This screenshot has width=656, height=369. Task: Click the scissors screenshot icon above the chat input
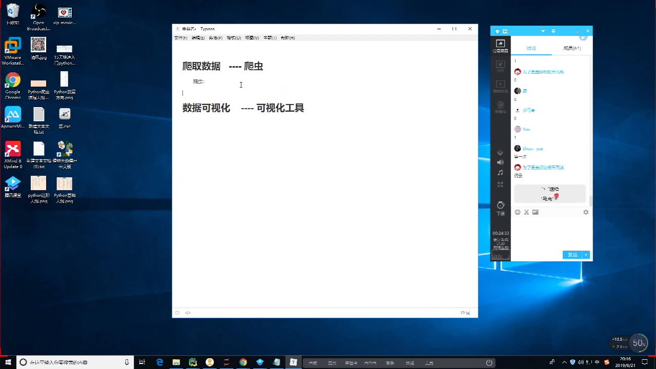point(526,212)
